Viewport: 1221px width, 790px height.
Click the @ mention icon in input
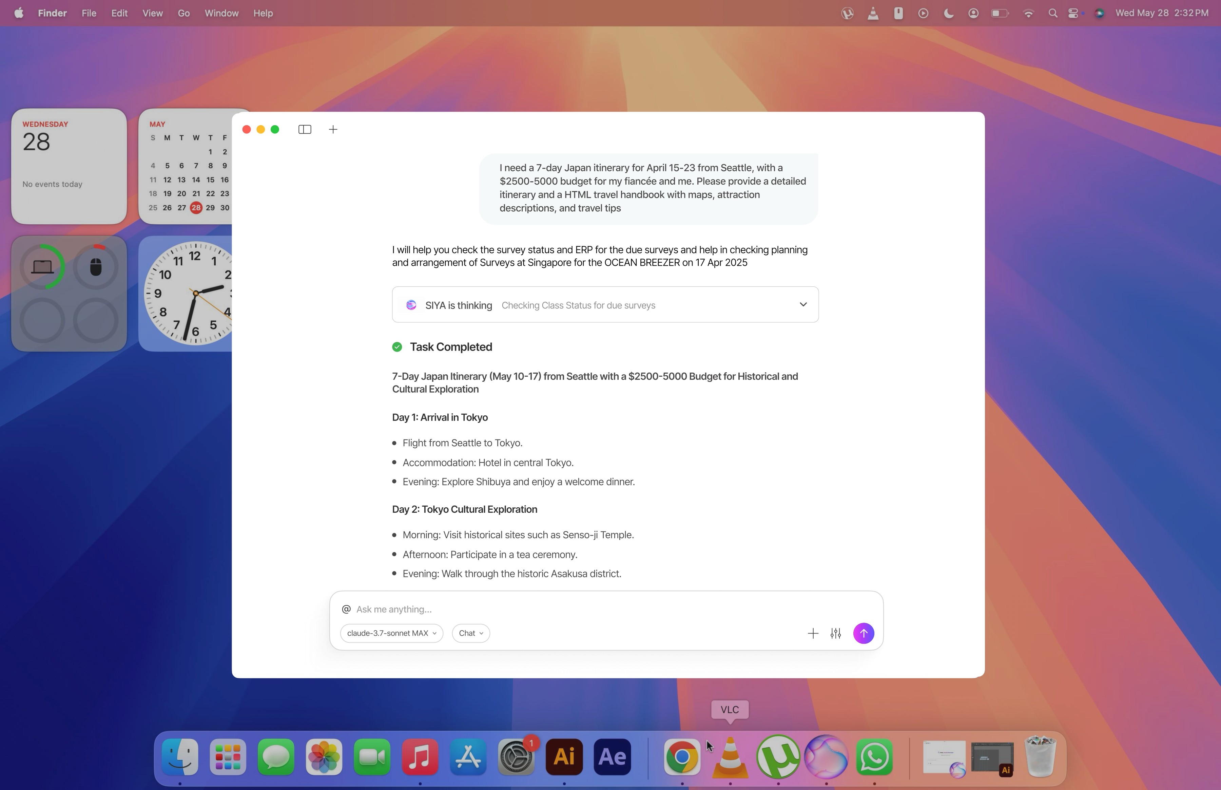347,609
